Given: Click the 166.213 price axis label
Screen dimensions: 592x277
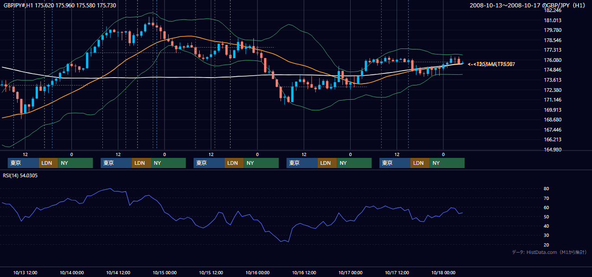Looking at the screenshot, I should pos(553,140).
